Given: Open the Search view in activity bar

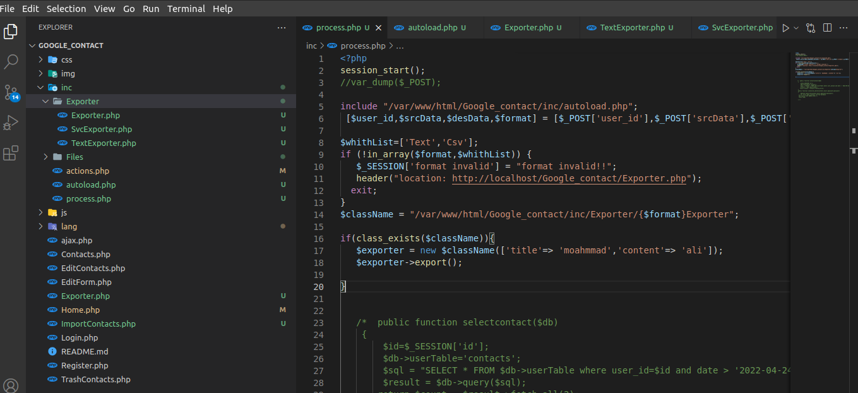Looking at the screenshot, I should pos(11,61).
